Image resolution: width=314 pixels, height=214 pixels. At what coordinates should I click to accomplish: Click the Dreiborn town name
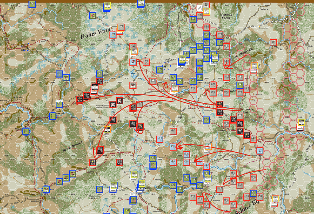[263, 9]
